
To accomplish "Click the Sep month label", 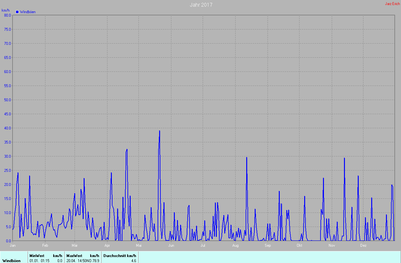I will pyautogui.click(x=268, y=245).
